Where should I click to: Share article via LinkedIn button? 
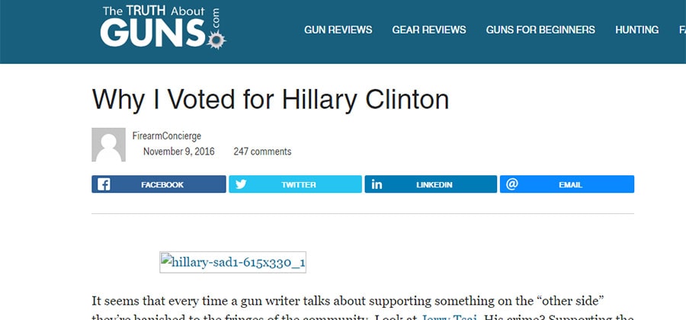pos(431,184)
